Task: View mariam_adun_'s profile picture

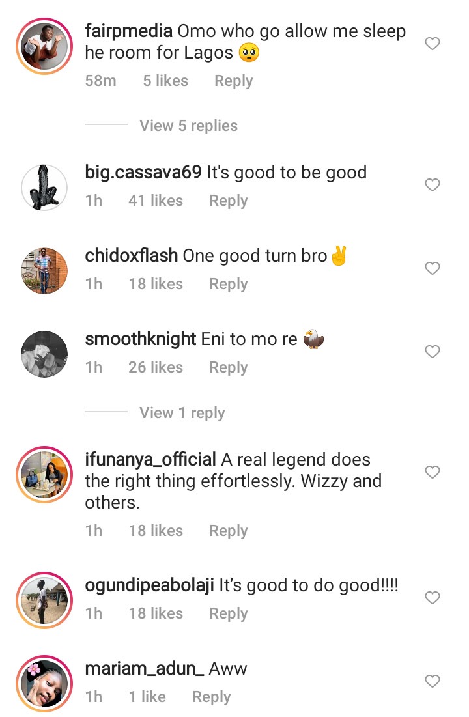Action: coord(44,684)
